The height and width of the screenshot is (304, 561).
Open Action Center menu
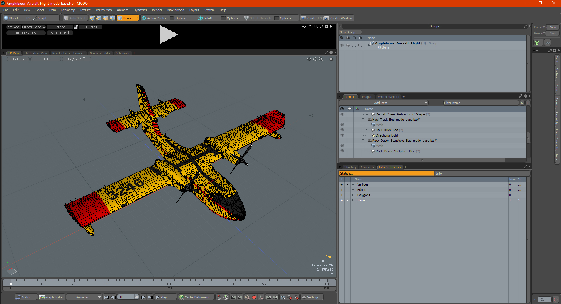point(154,18)
